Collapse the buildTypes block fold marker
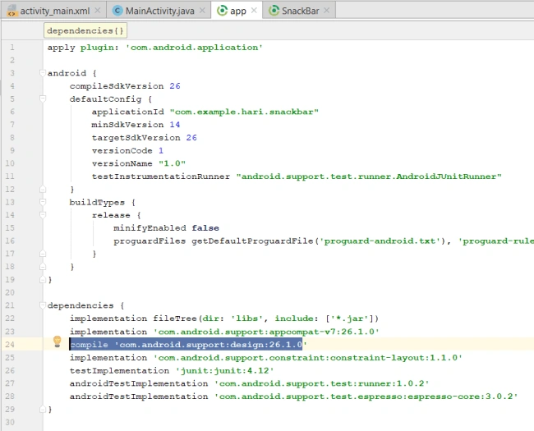Image resolution: width=534 pixels, height=431 pixels. 43,202
